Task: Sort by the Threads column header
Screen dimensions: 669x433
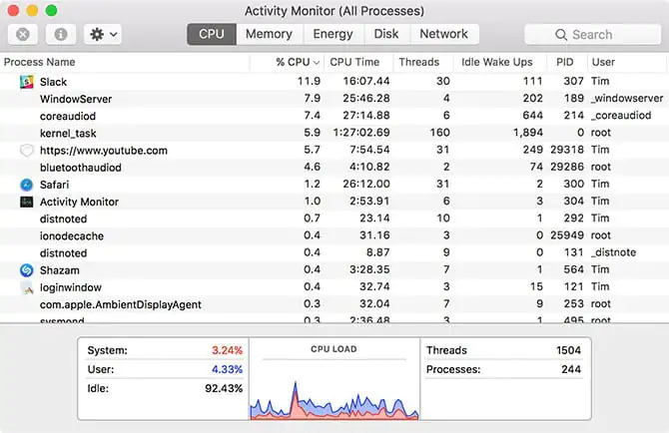Action: 418,62
